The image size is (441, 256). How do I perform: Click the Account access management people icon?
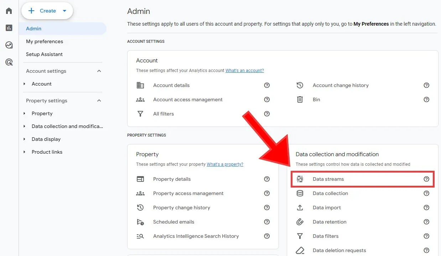[140, 99]
